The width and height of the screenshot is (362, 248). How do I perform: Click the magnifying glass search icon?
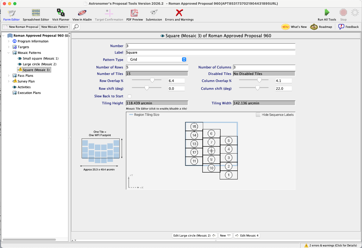(x=76, y=27)
